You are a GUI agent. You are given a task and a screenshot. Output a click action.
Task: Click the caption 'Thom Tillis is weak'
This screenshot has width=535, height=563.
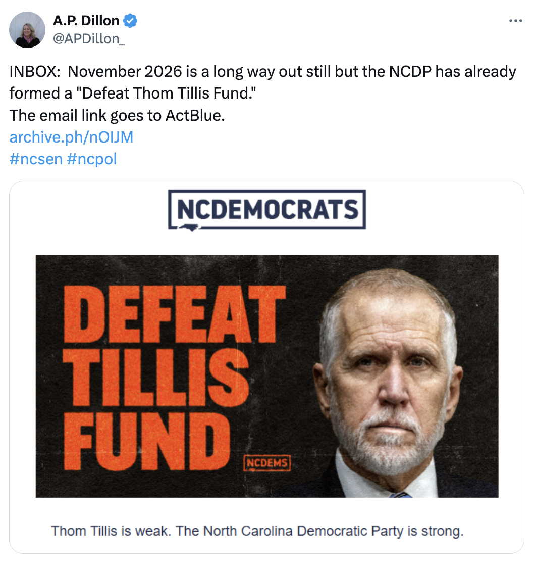(x=111, y=531)
